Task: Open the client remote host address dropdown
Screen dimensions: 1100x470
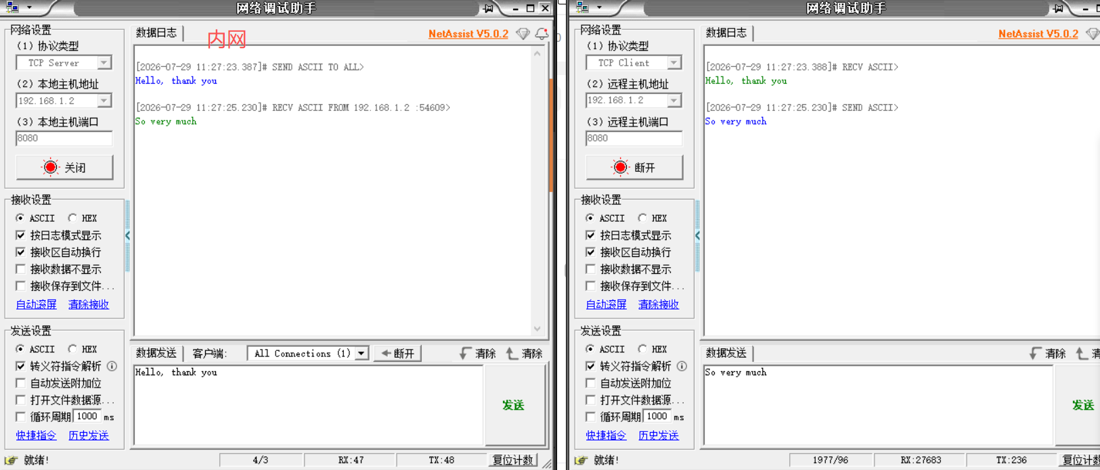Action: (x=674, y=100)
